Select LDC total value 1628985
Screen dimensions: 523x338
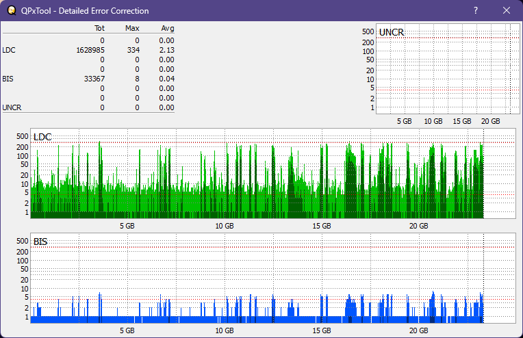tap(90, 50)
